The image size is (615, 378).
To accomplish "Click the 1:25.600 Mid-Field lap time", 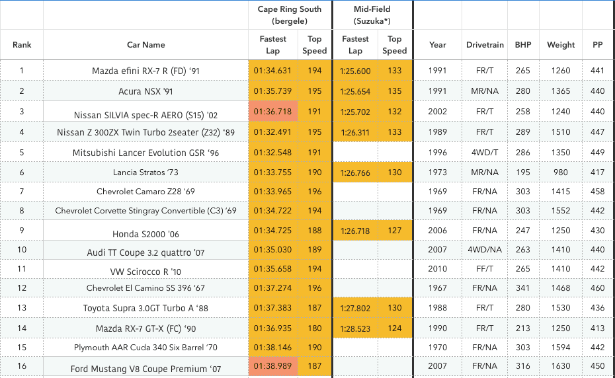I will (x=355, y=71).
